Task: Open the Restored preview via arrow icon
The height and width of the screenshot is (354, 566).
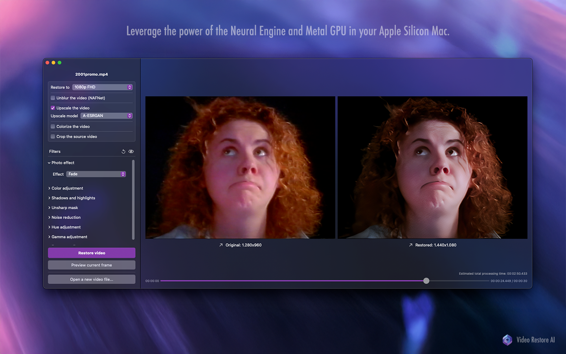Action: 411,245
